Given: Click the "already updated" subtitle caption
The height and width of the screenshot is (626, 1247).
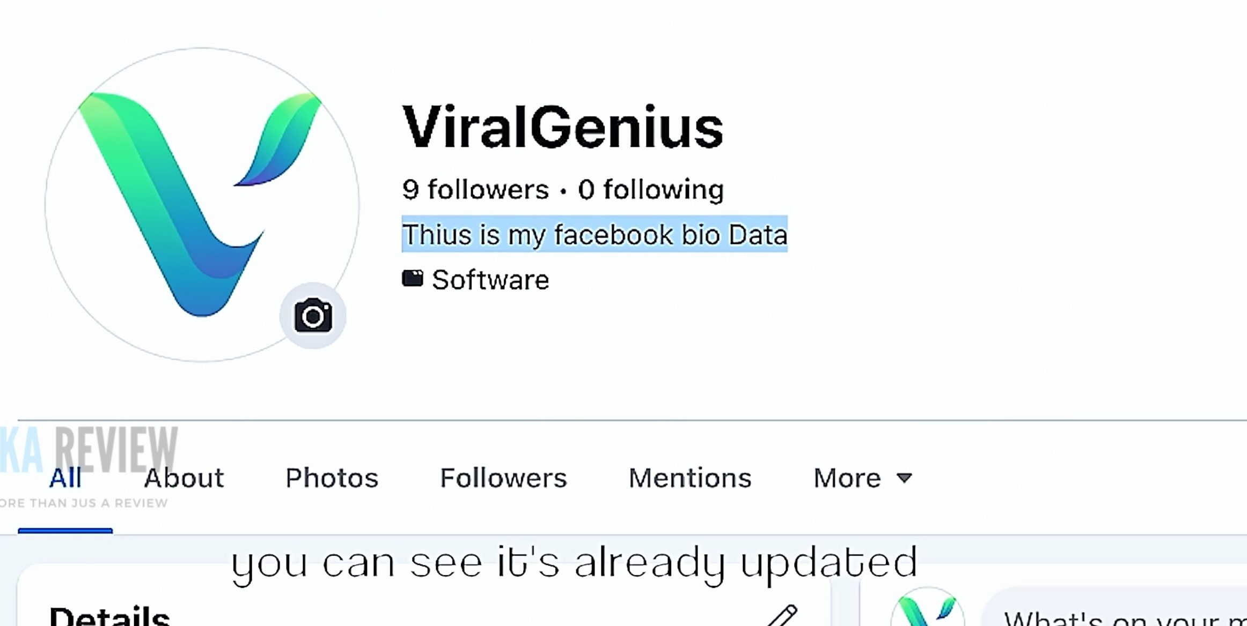Looking at the screenshot, I should point(574,563).
